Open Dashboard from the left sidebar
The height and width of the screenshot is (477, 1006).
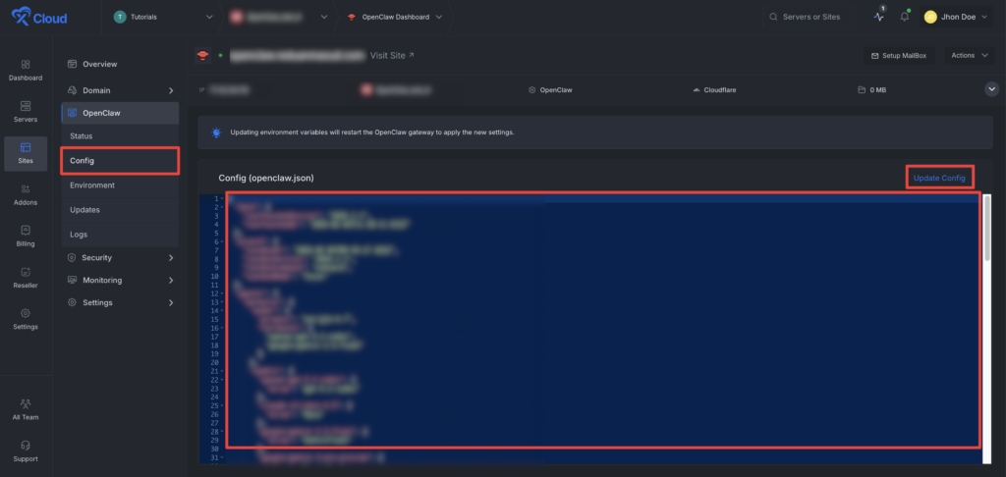click(x=26, y=69)
